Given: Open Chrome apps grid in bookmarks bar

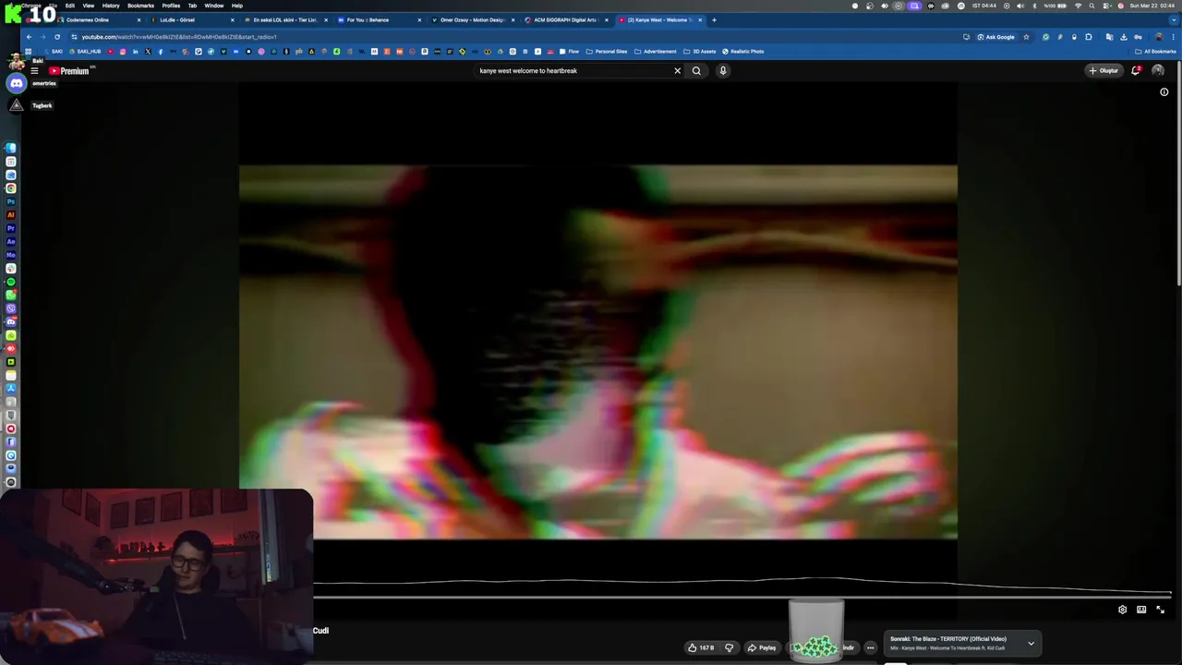Looking at the screenshot, I should 29,51.
